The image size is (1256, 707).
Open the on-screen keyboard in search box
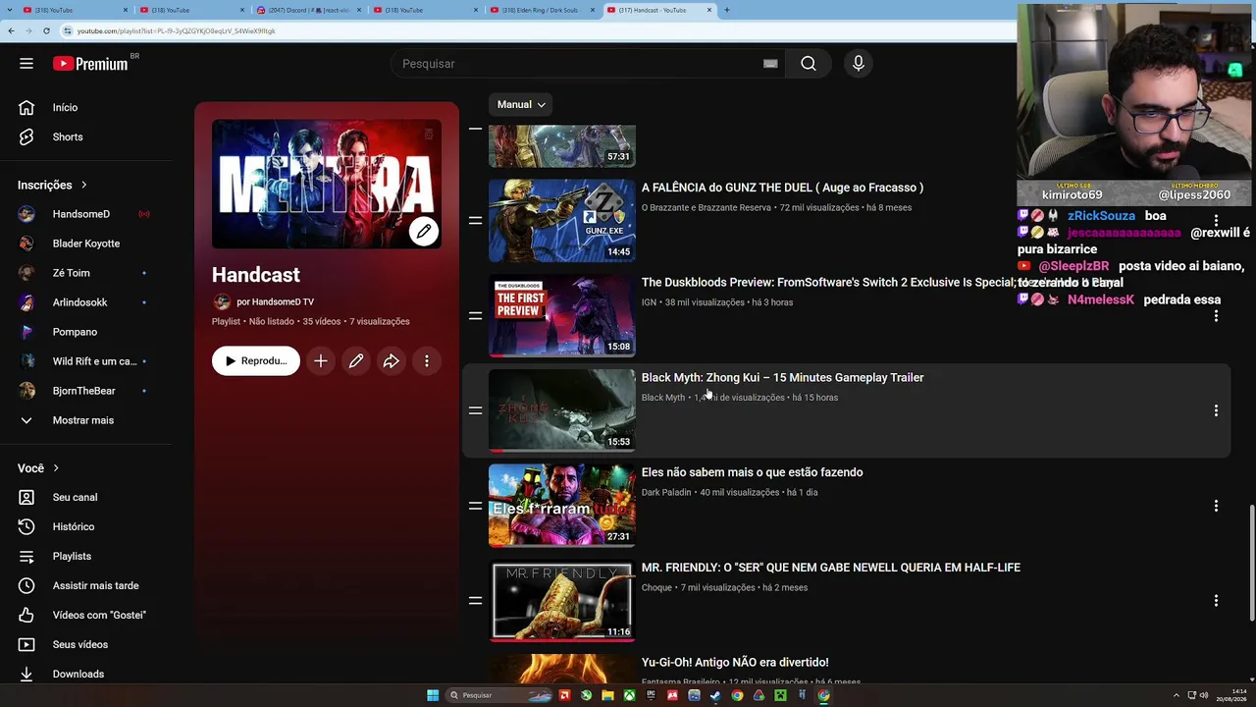tap(770, 64)
